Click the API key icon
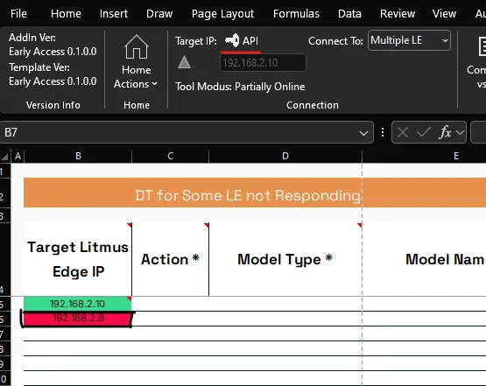 (x=232, y=40)
